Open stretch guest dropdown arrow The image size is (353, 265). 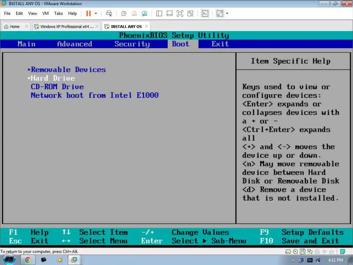[x=227, y=13]
